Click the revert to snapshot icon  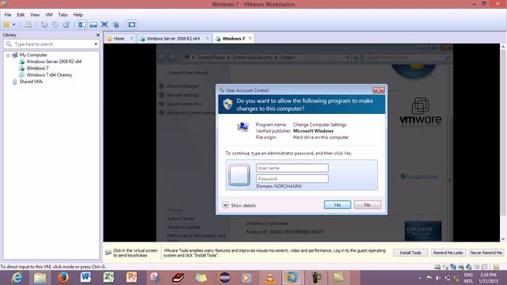coord(55,25)
